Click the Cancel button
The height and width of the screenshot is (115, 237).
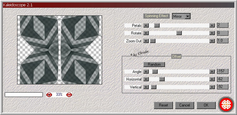[x=185, y=105]
